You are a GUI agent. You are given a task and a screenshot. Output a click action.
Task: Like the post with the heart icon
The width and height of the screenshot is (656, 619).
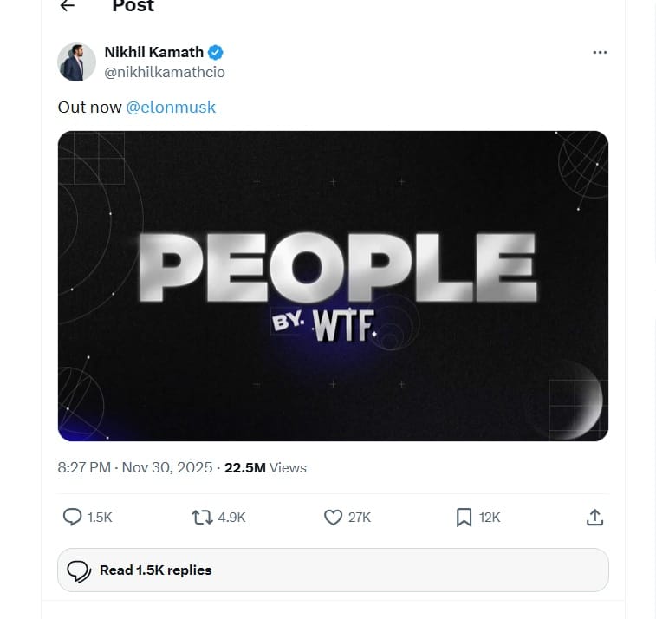[x=333, y=518]
